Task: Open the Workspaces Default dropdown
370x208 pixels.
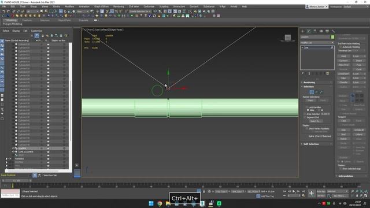Action: click(x=356, y=6)
